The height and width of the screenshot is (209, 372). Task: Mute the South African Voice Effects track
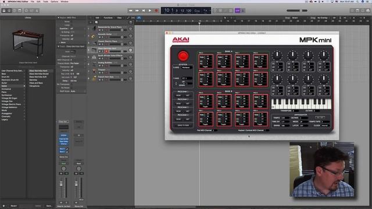pos(99,59)
